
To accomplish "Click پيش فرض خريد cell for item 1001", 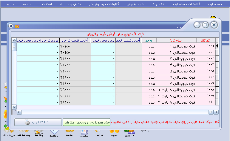I will click(x=103, y=46).
